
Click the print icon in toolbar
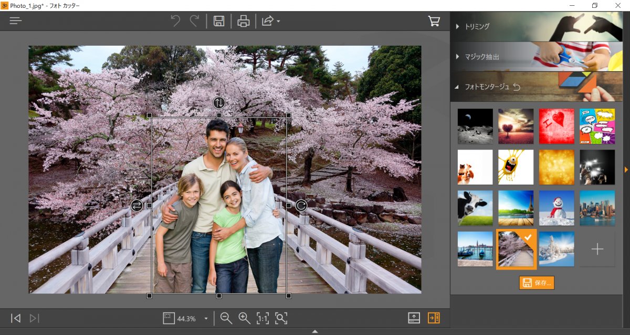[x=243, y=21]
